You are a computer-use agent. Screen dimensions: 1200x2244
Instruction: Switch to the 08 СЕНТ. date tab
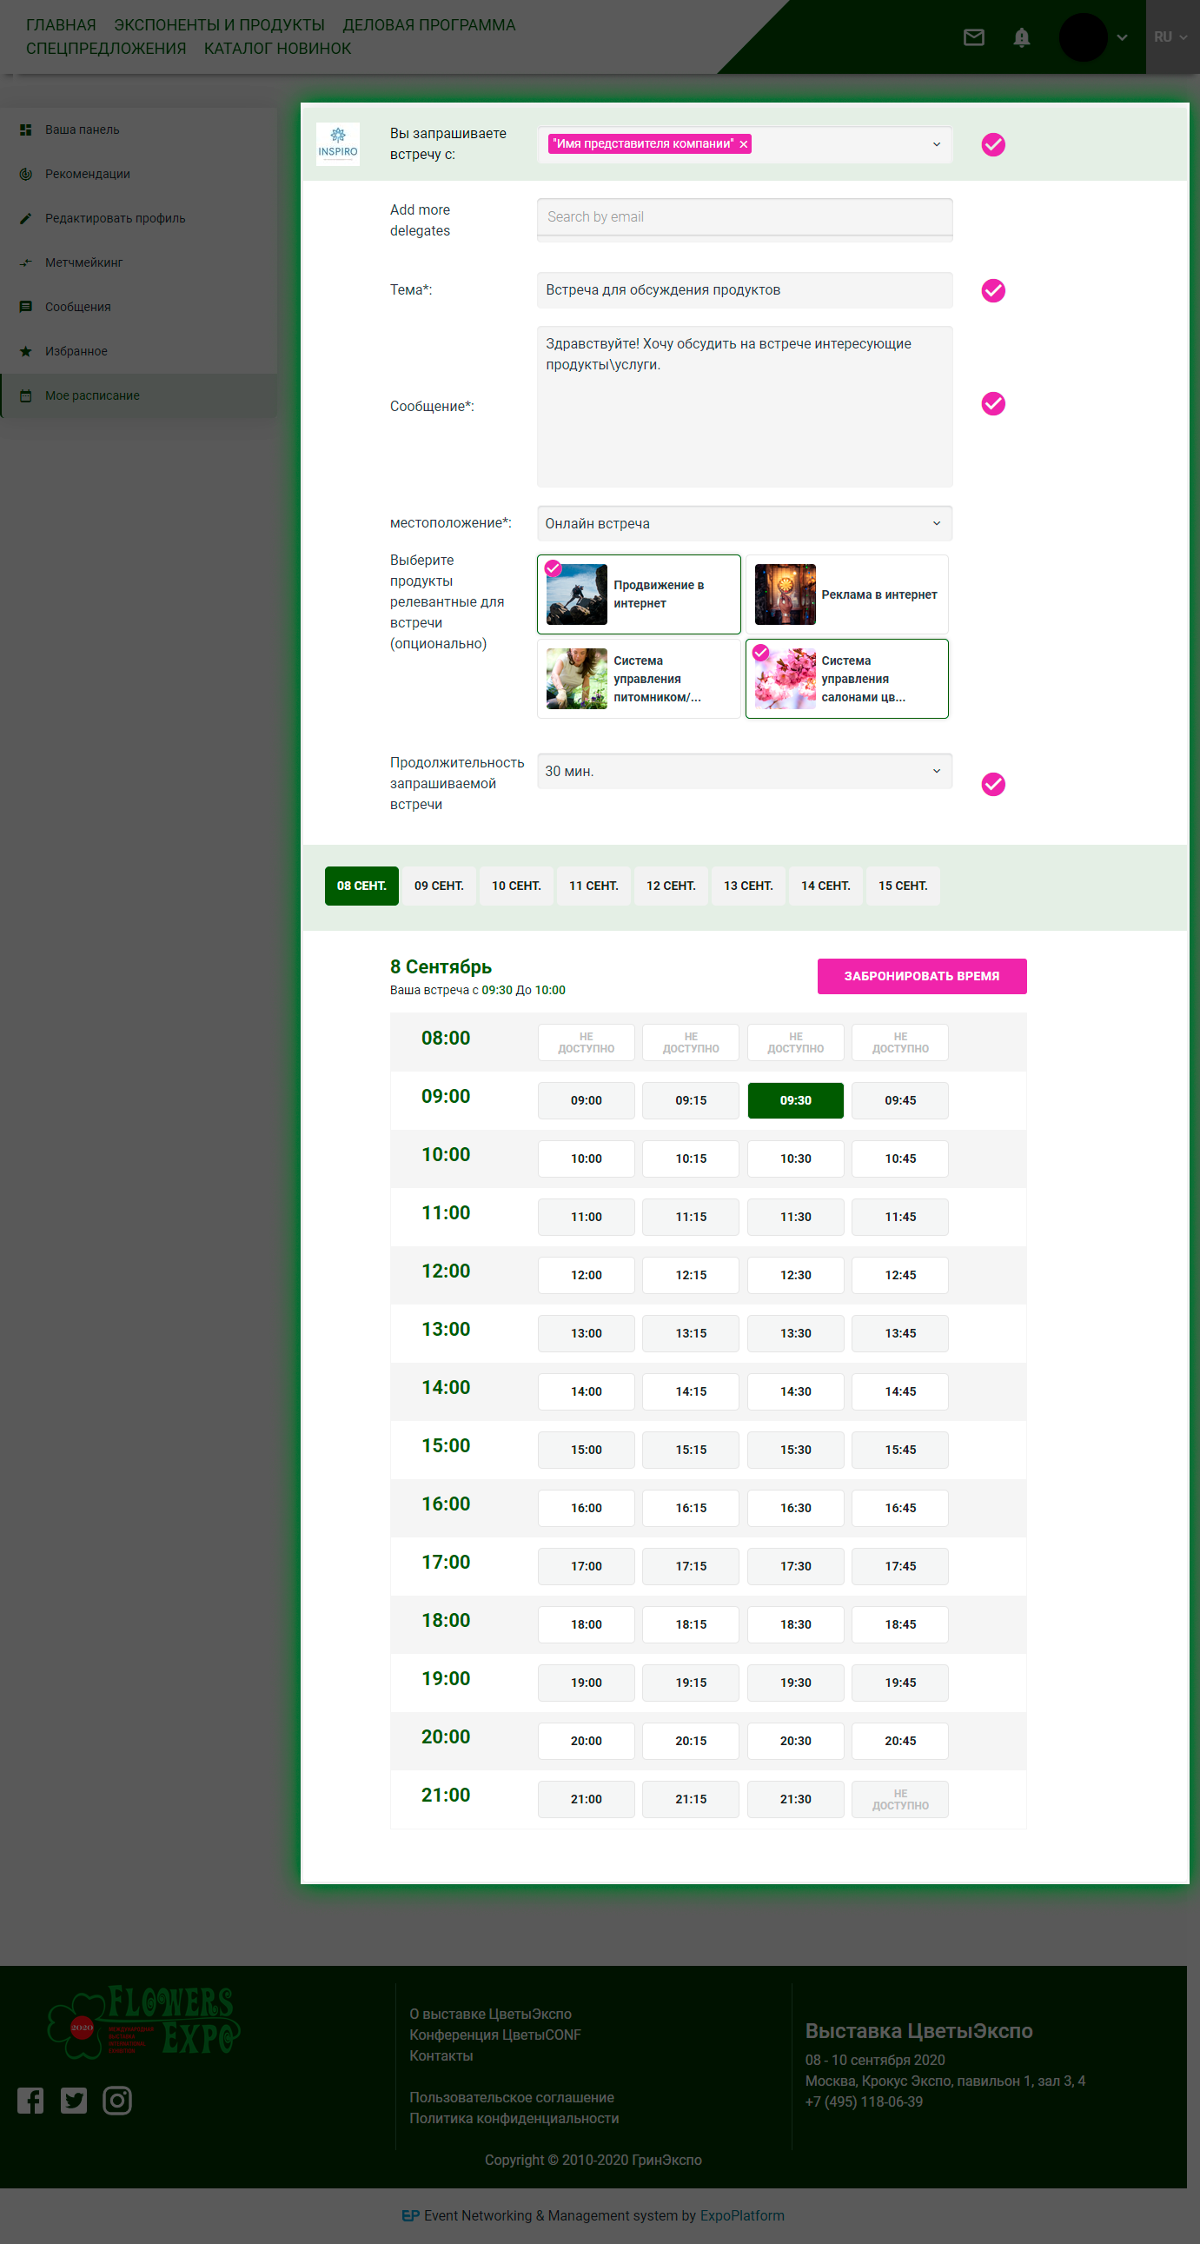click(361, 886)
